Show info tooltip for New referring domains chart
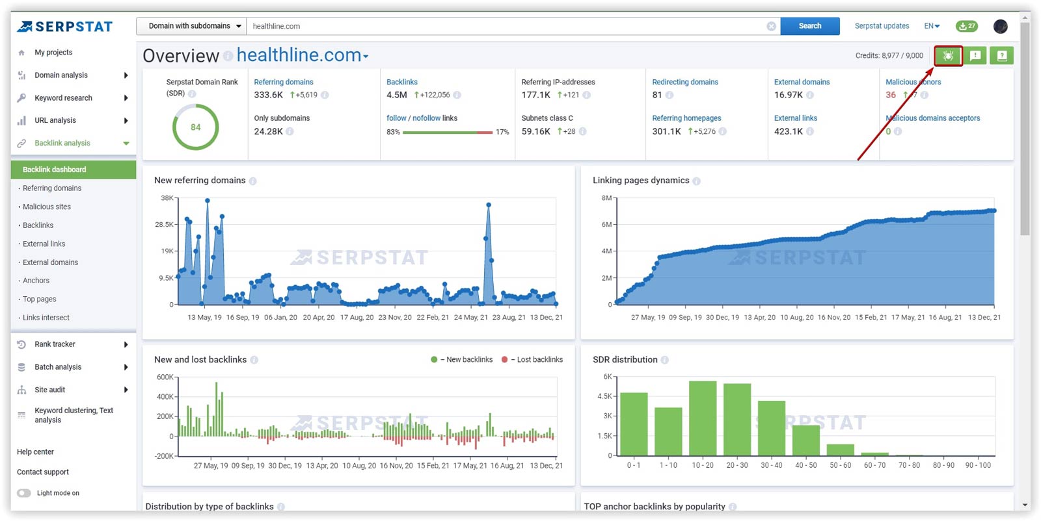The image size is (1041, 521). coord(252,181)
